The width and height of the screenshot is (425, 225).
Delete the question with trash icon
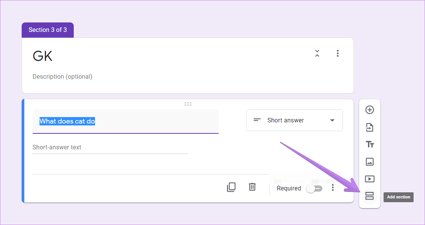252,187
